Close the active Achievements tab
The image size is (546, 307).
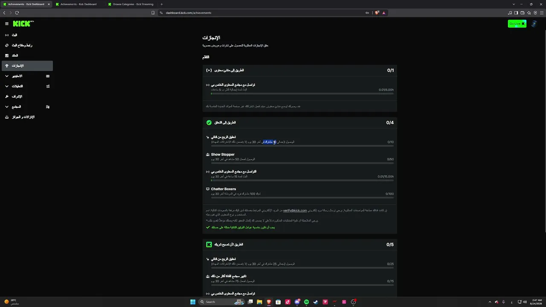coord(49,4)
